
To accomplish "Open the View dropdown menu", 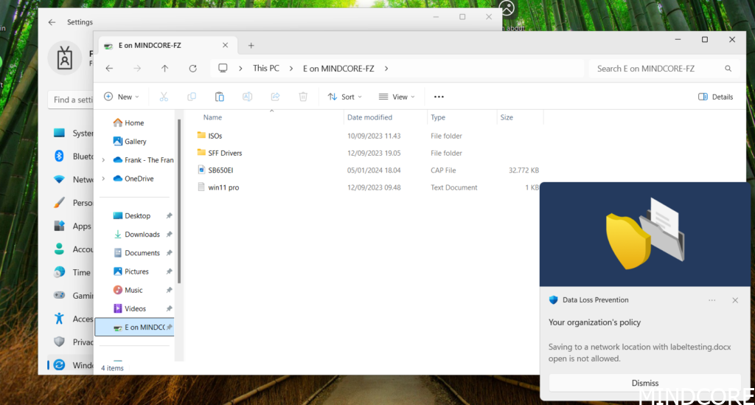I will (x=397, y=97).
